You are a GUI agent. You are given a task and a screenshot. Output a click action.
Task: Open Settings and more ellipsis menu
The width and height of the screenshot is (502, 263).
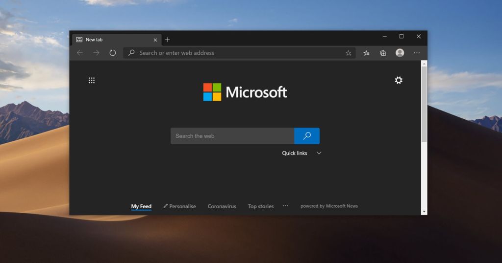tap(417, 53)
